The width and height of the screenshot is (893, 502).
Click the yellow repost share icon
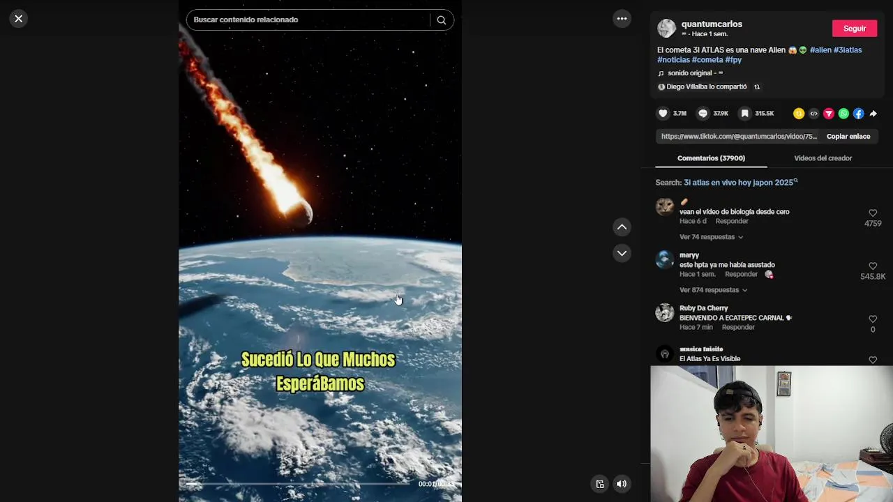pyautogui.click(x=799, y=114)
